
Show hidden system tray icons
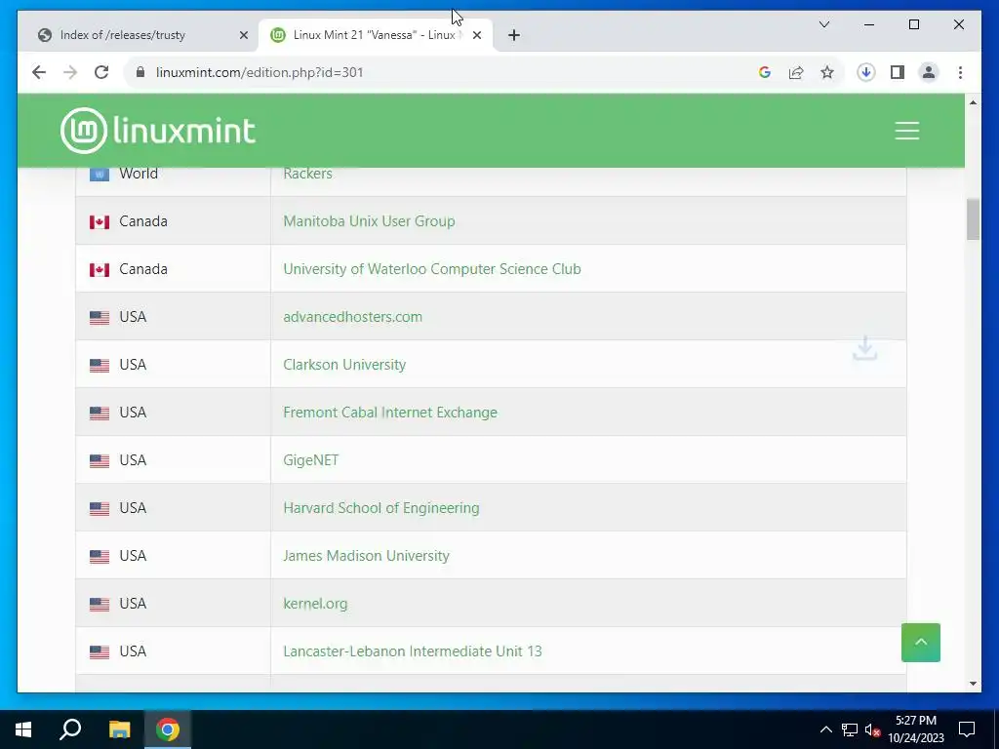coord(825,729)
